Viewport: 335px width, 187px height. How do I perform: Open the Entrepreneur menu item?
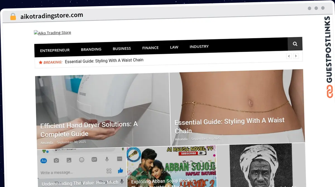(x=55, y=50)
